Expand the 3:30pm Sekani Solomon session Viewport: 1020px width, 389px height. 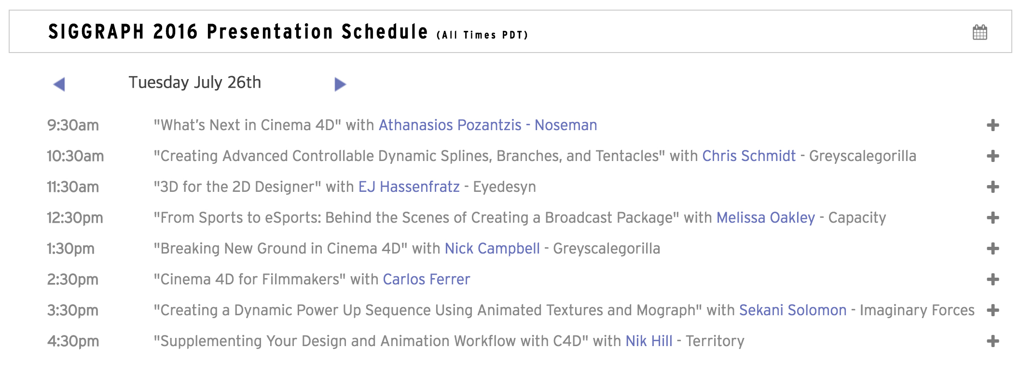pyautogui.click(x=992, y=310)
